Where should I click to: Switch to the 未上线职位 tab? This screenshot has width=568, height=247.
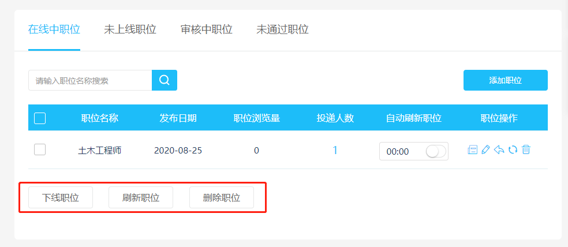[130, 29]
